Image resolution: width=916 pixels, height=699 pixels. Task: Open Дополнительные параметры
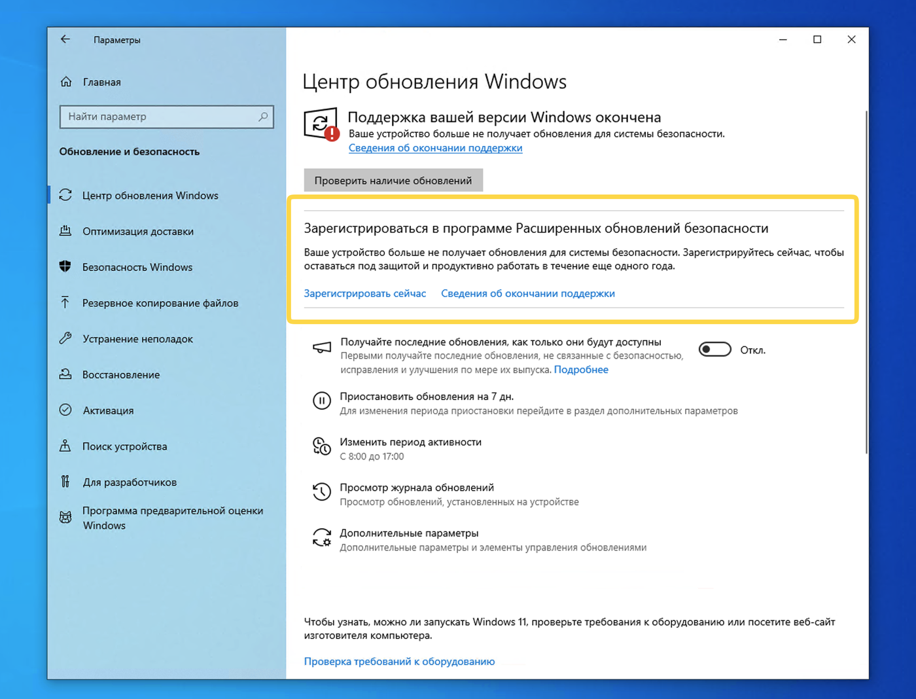tap(409, 533)
